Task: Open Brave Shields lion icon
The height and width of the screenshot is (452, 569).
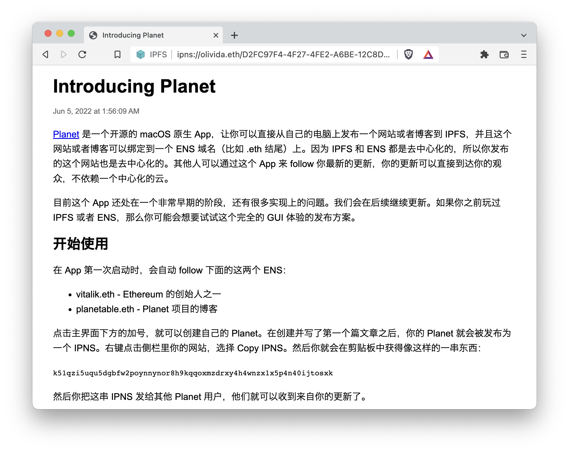Action: coord(408,54)
